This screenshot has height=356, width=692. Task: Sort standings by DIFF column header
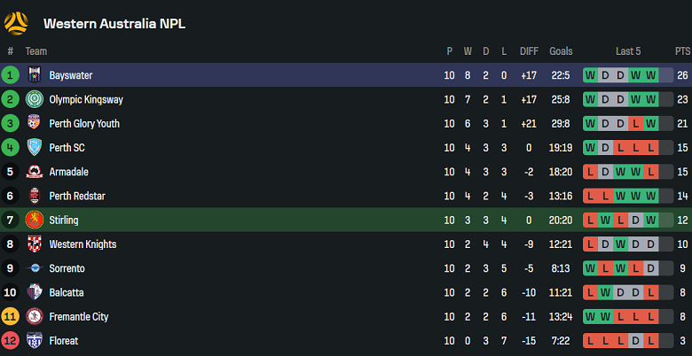[529, 51]
